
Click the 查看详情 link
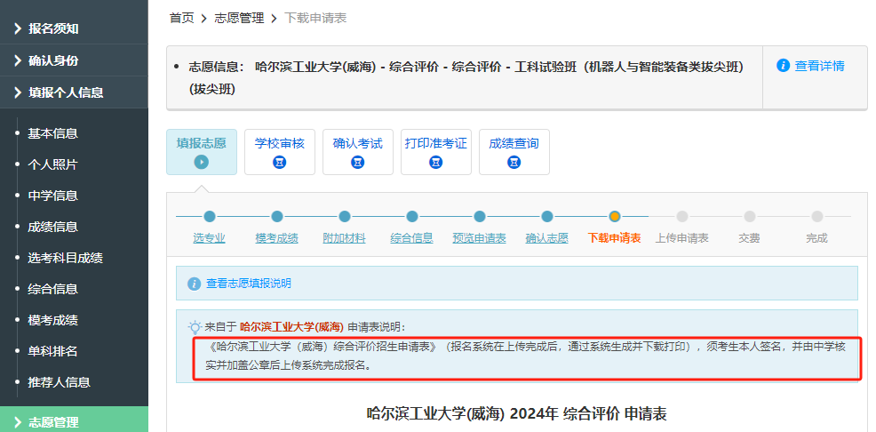tap(819, 66)
